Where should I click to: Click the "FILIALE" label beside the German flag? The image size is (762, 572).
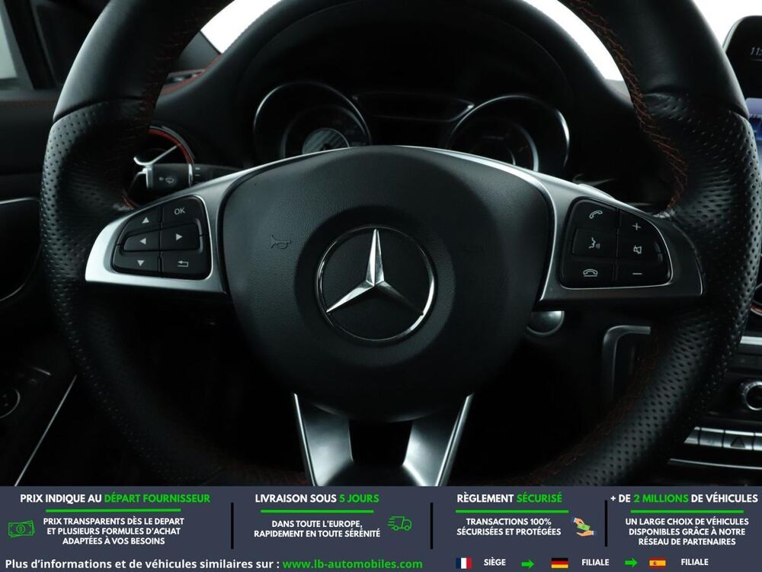tap(595, 562)
